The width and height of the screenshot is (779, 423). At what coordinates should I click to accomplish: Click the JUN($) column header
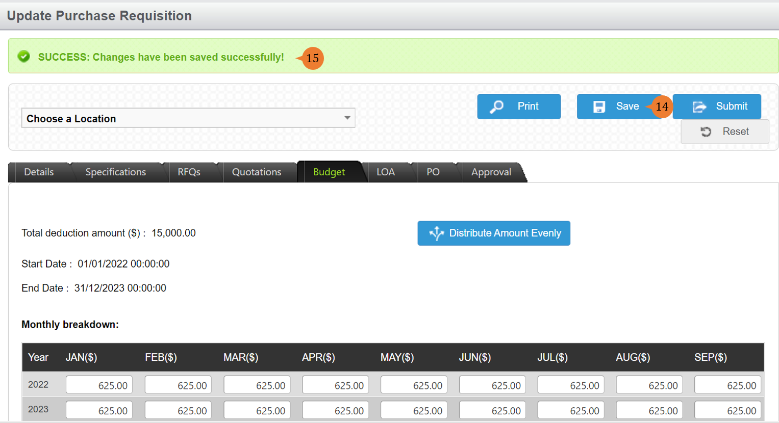pyautogui.click(x=475, y=357)
